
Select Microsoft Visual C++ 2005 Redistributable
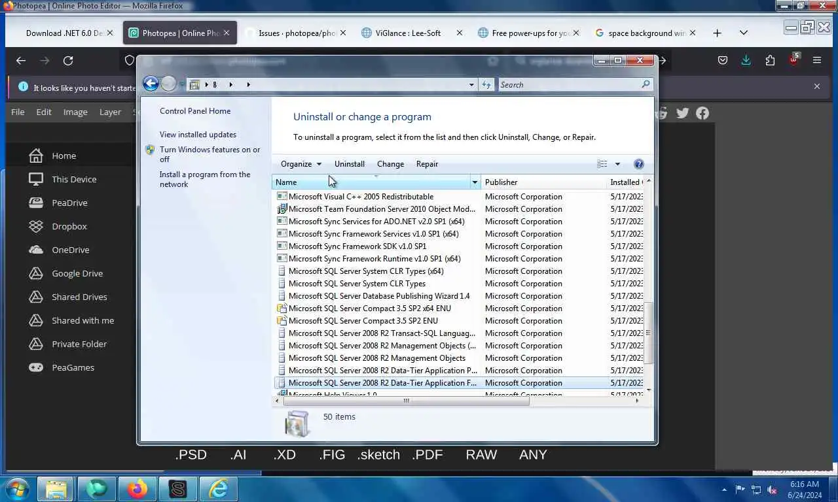click(361, 197)
